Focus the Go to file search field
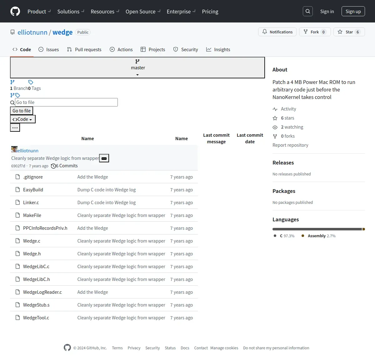This screenshot has height=364, width=375. 67,102
